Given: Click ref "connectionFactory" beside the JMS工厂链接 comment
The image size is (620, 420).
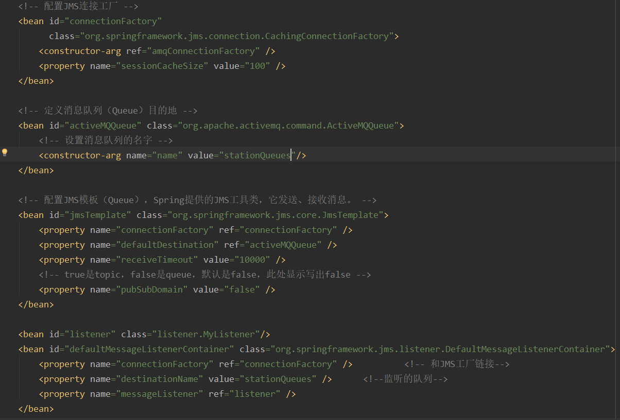Looking at the screenshot, I should (288, 364).
